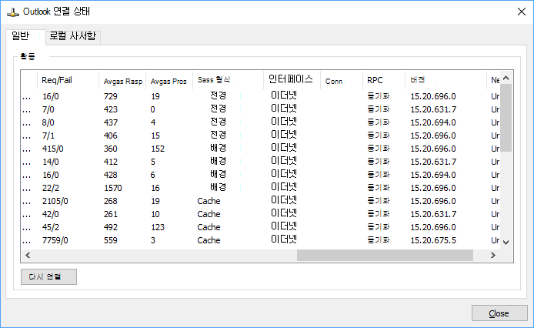Click the 492 average response value
The height and width of the screenshot is (328, 534).
pyautogui.click(x=110, y=227)
